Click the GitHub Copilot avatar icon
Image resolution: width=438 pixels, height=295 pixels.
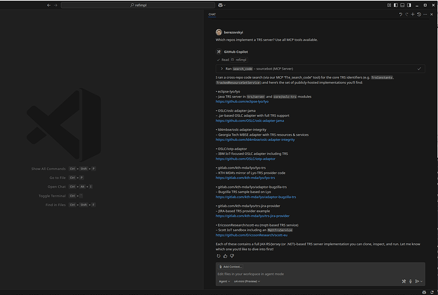pyautogui.click(x=219, y=51)
